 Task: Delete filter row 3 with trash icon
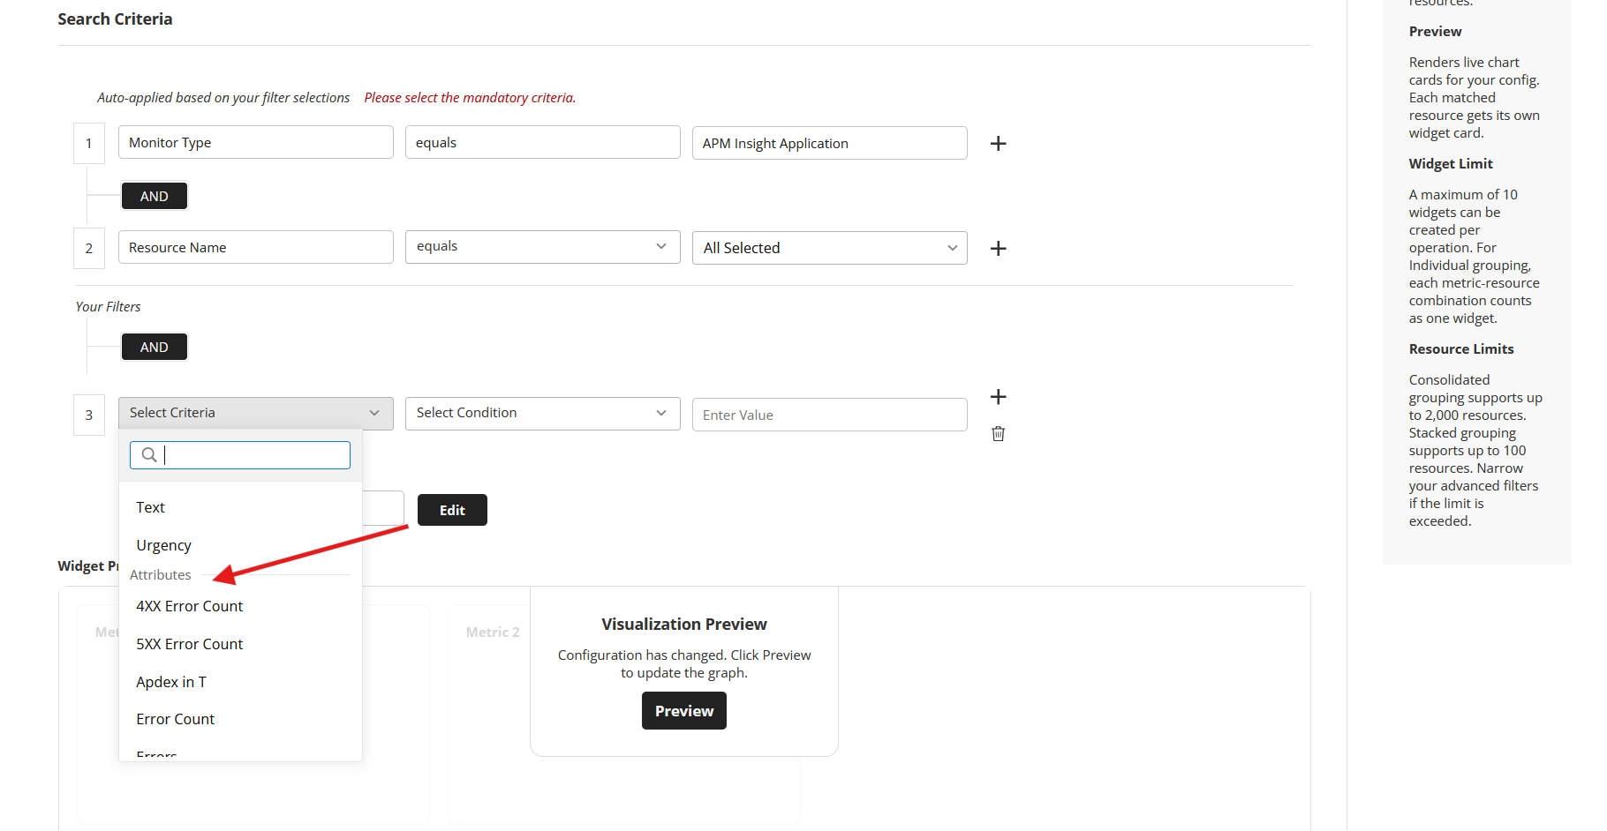coord(998,433)
